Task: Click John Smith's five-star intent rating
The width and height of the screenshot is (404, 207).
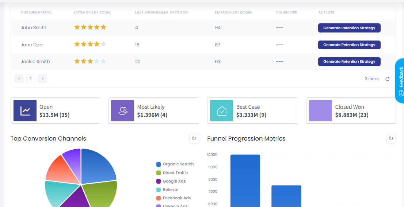Action: [x=90, y=27]
